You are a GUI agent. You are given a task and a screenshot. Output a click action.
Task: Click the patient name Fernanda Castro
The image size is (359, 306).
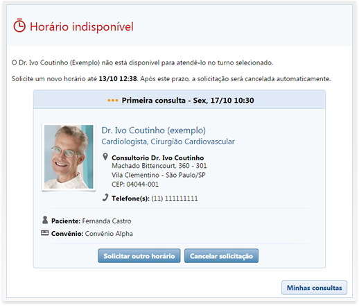point(107,221)
